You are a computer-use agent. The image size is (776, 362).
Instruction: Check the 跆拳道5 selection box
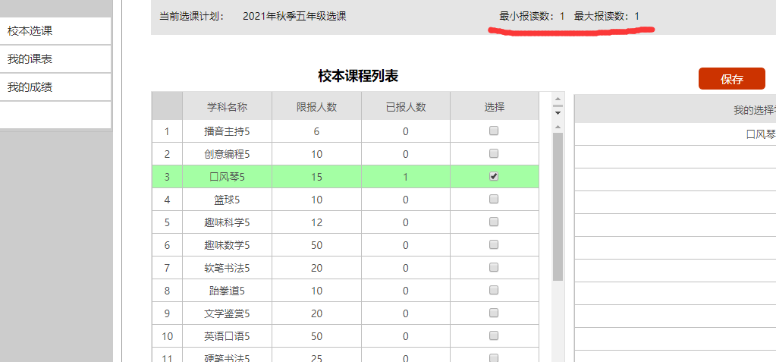494,290
